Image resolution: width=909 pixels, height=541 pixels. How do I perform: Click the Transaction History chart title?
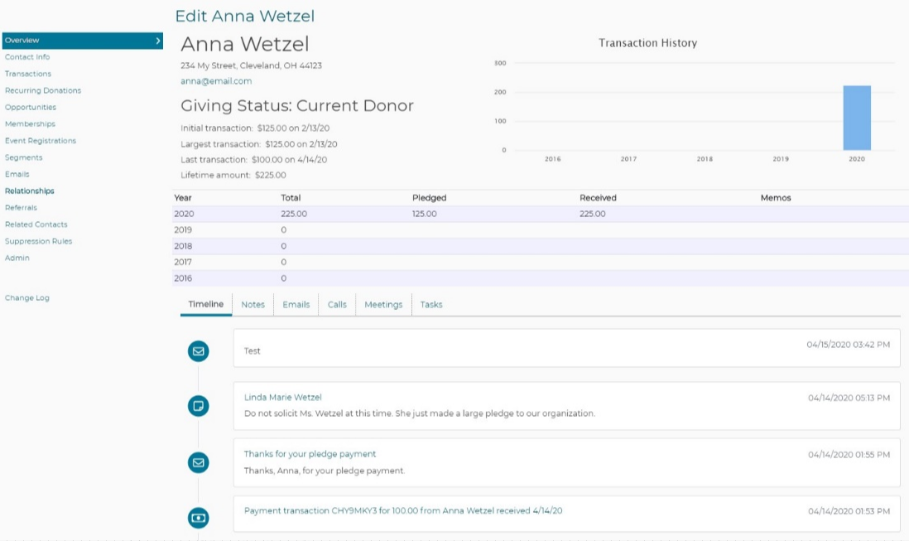tap(647, 43)
